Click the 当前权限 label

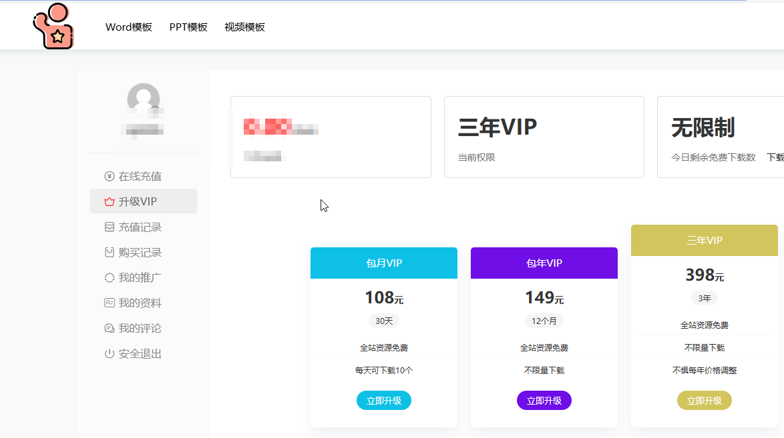[477, 157]
